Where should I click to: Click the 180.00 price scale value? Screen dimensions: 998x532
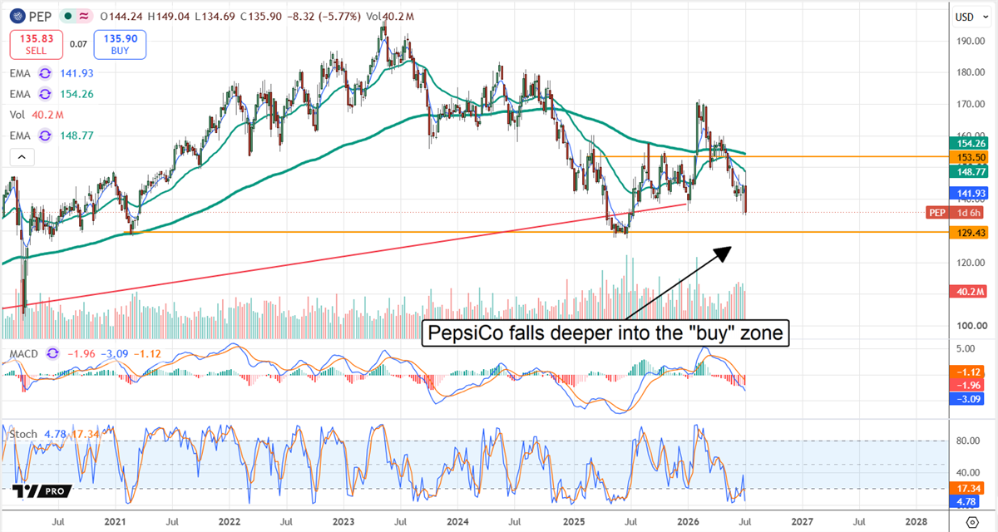click(x=969, y=72)
